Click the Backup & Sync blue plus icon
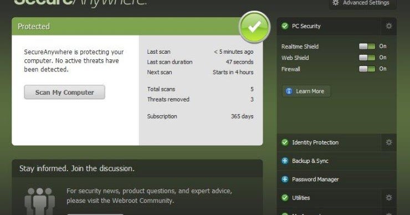The image size is (410, 215). 285,161
